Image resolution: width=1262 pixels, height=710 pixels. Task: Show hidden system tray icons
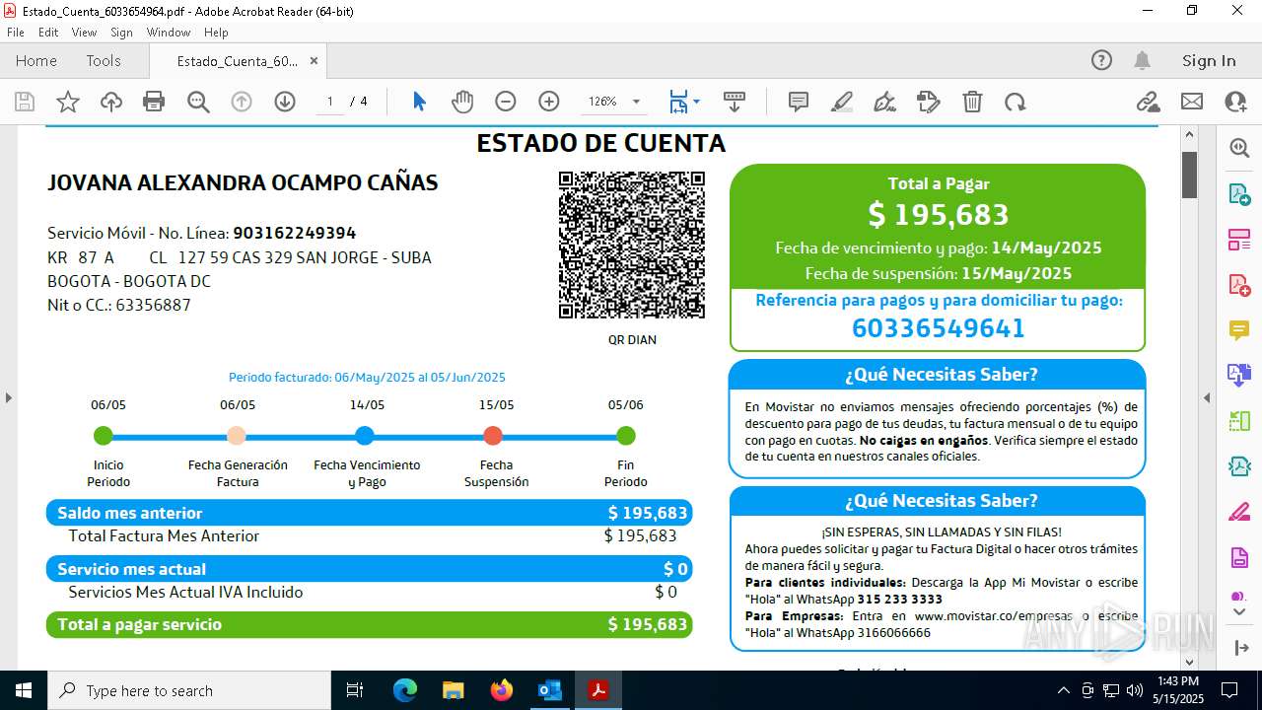(x=1063, y=690)
